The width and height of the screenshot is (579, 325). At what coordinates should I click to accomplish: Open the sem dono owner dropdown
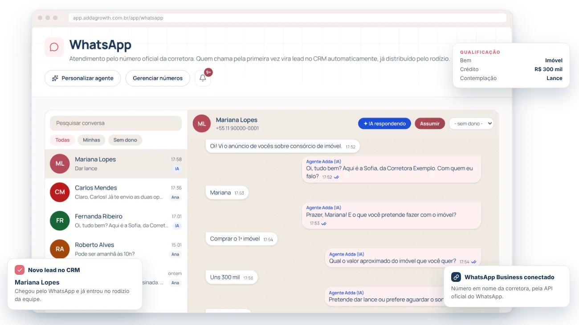coord(471,124)
